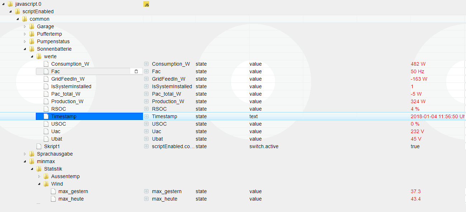
Task: Expand the Pumpenstatus folder
Action: click(x=25, y=41)
